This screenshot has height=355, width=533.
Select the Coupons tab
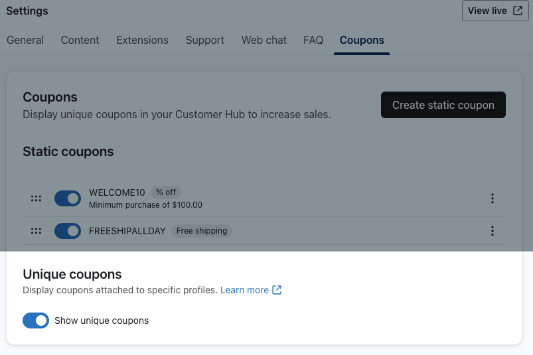point(362,40)
